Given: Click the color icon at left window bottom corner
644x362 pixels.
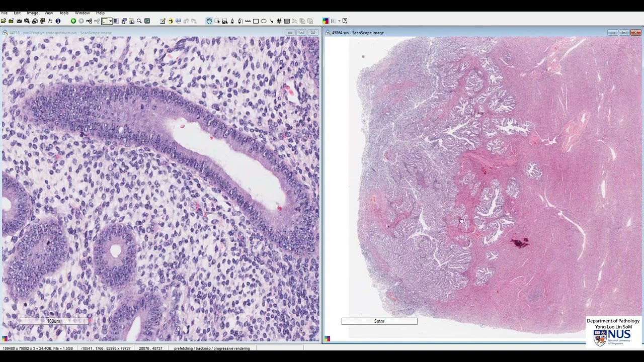Looking at the screenshot, I should (x=5, y=339).
